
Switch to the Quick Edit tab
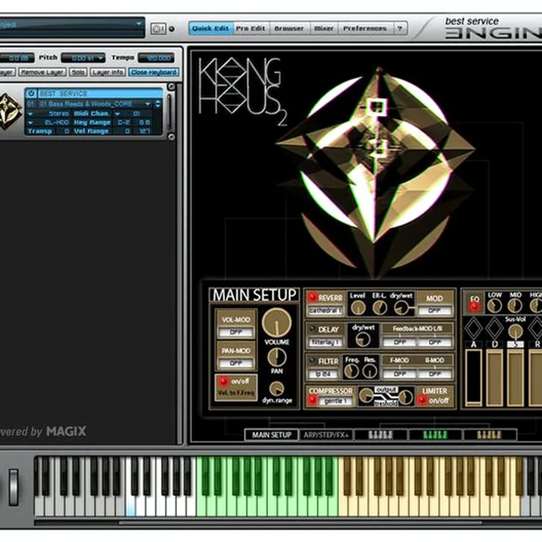211,29
